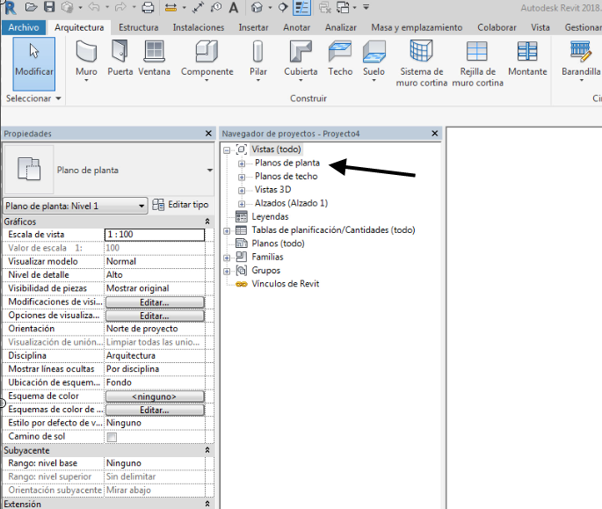Select Leyendas in project browser
Viewport: 602px width, 509px height.
(x=270, y=216)
